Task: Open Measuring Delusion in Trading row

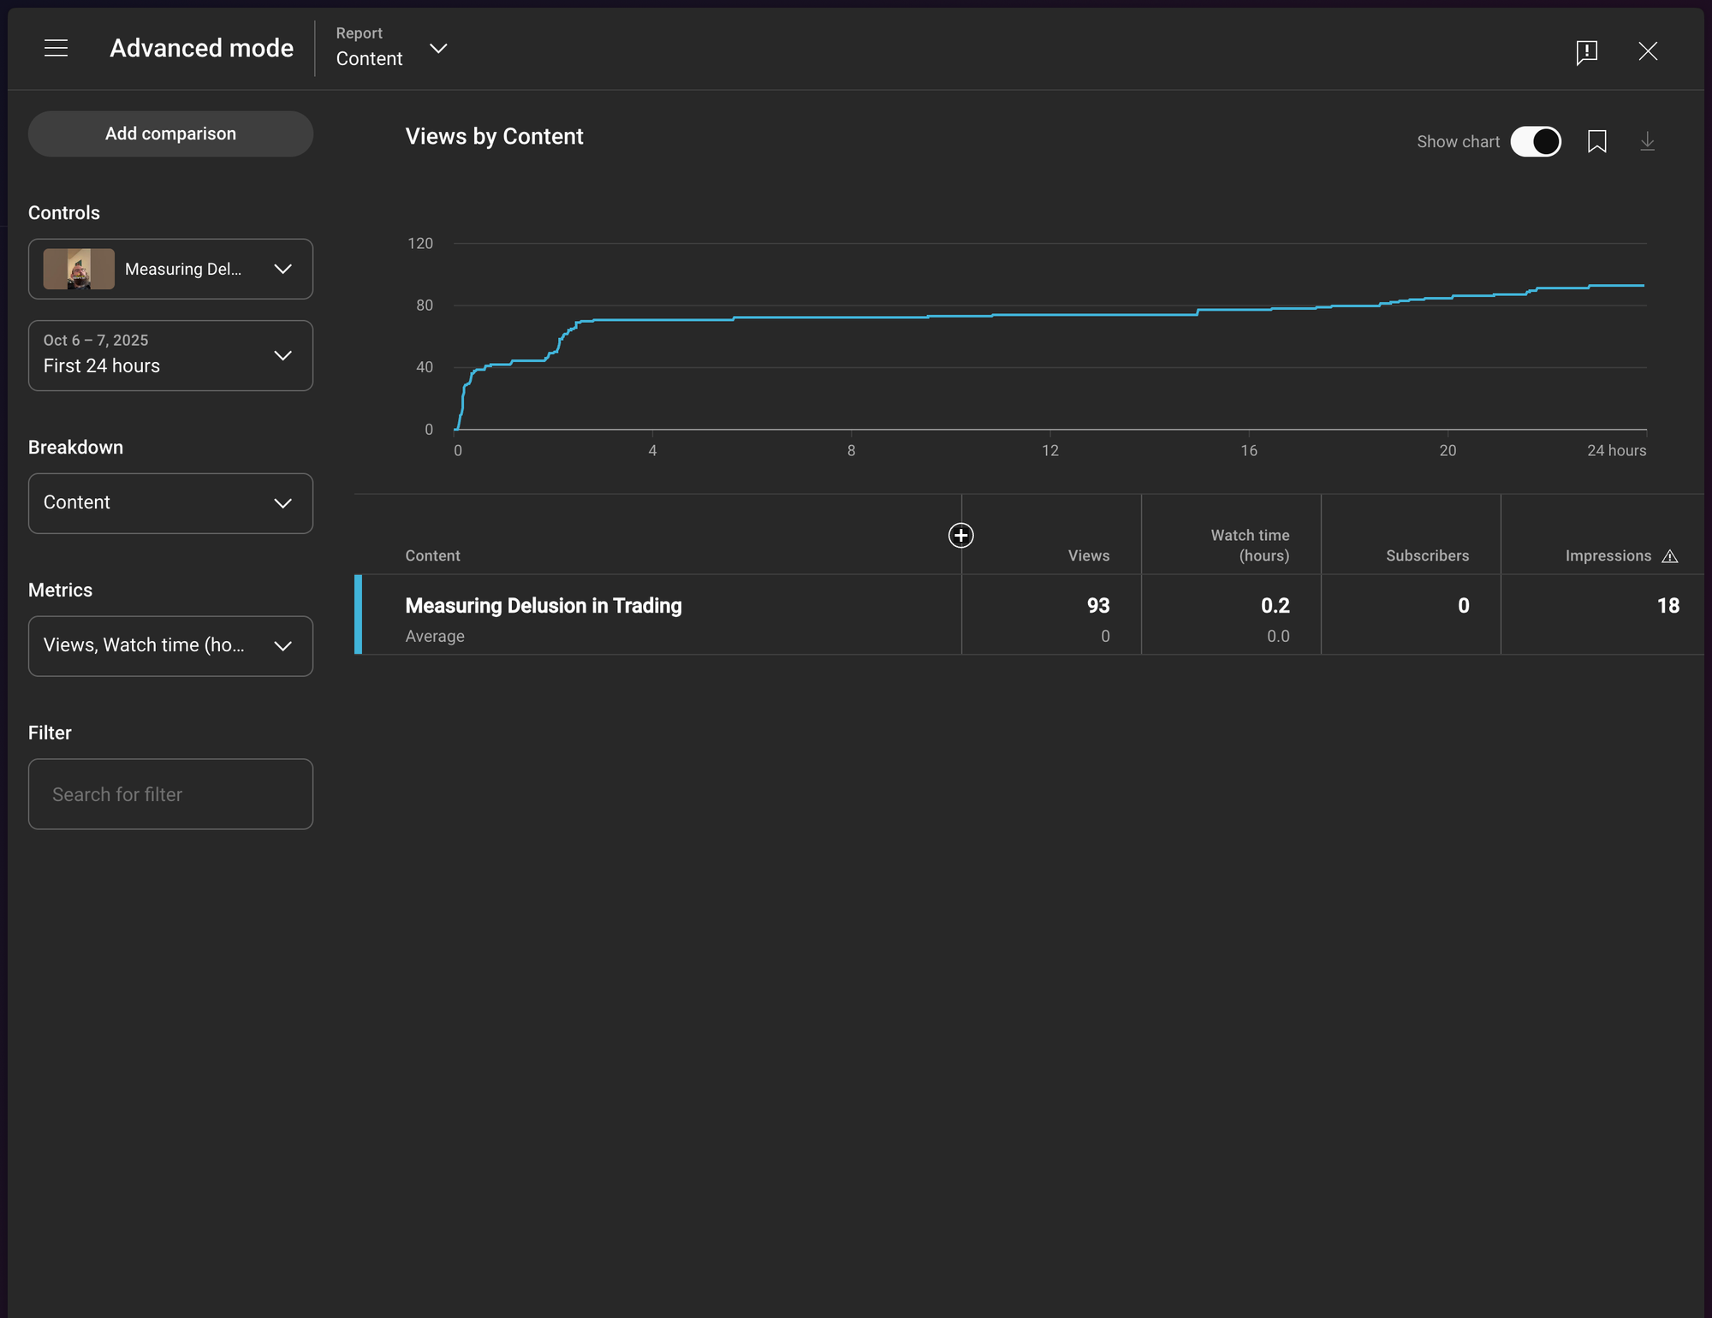Action: [544, 606]
